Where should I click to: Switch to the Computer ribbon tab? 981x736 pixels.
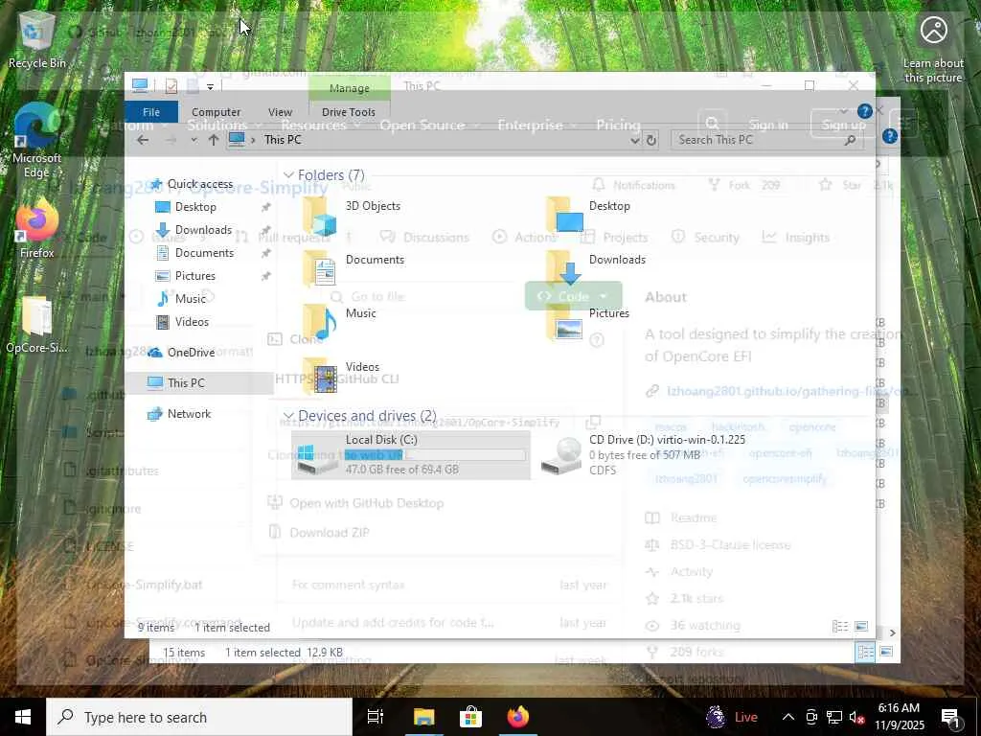216,112
